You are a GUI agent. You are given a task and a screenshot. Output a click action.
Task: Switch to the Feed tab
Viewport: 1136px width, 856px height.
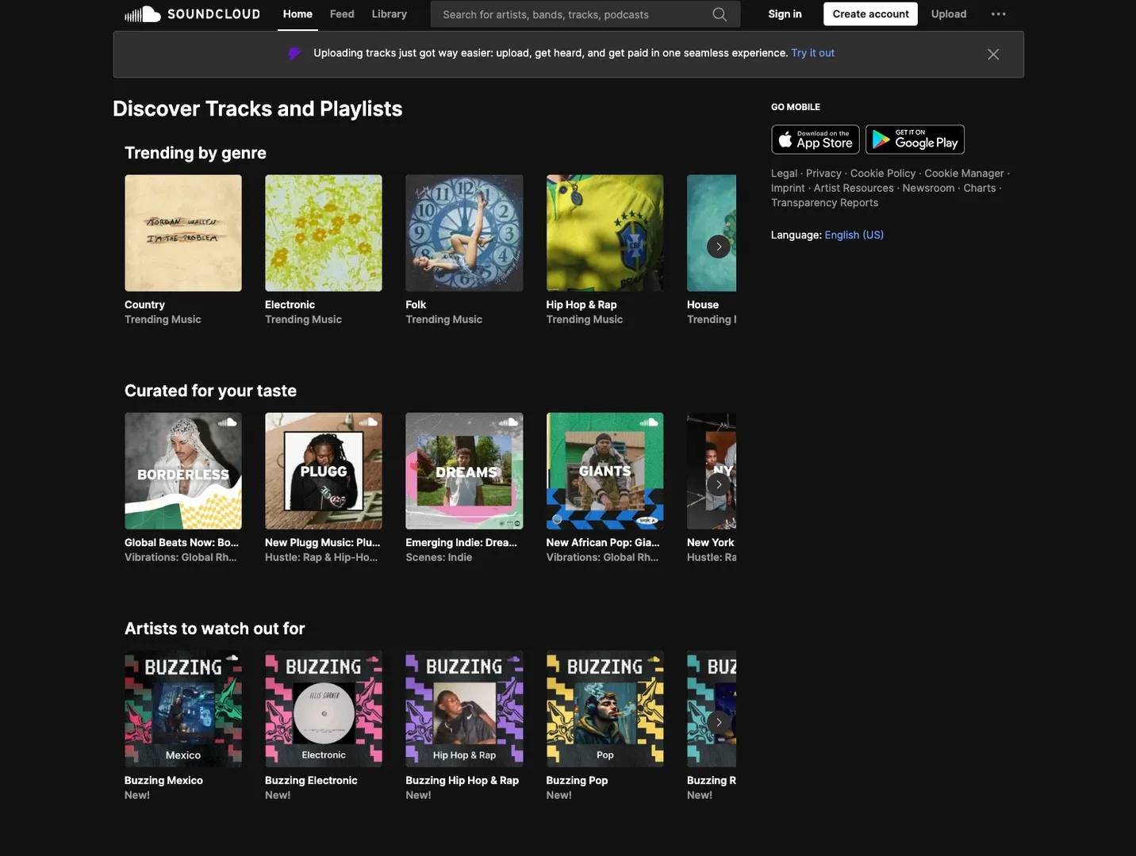(342, 14)
